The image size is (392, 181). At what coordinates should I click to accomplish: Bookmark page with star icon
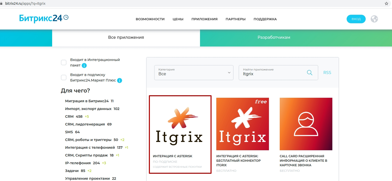point(386,3)
